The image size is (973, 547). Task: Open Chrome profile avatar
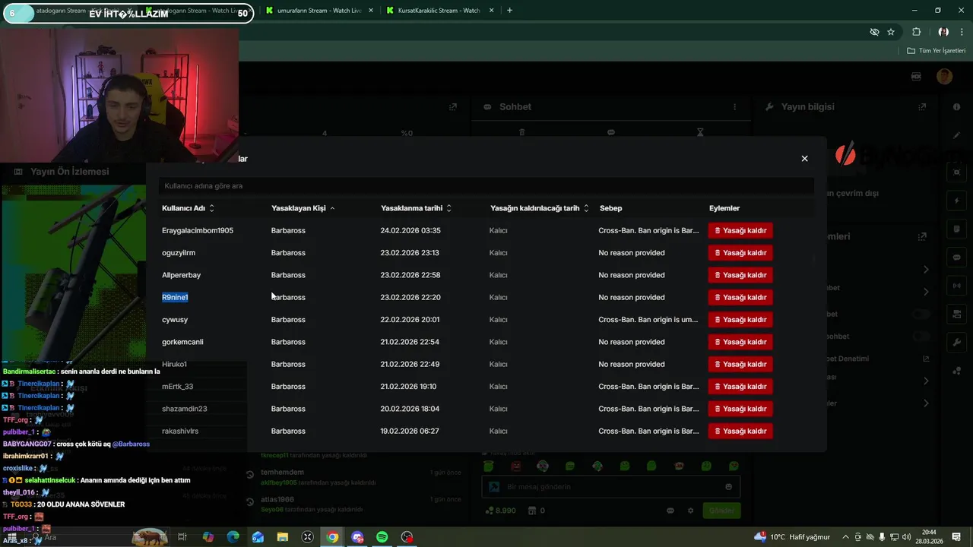point(943,32)
